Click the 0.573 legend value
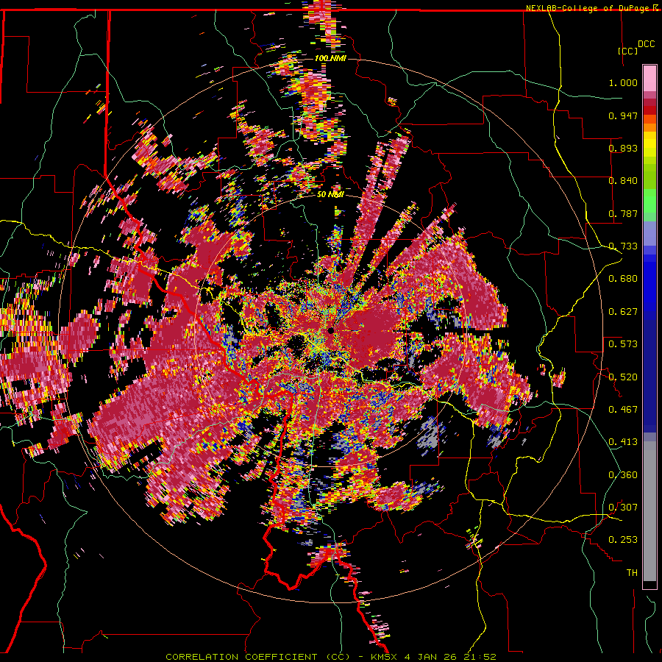 pyautogui.click(x=623, y=344)
